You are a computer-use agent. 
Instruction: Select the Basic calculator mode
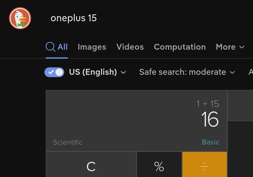tap(211, 142)
